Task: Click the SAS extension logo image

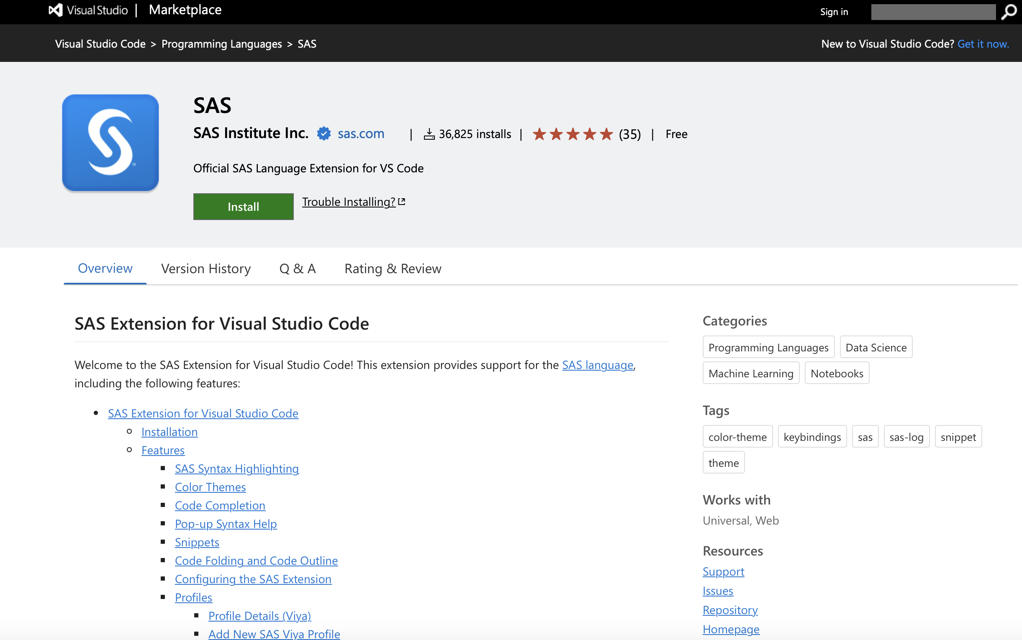Action: [x=110, y=143]
